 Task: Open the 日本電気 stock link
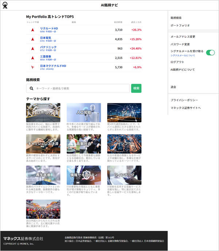(46, 38)
